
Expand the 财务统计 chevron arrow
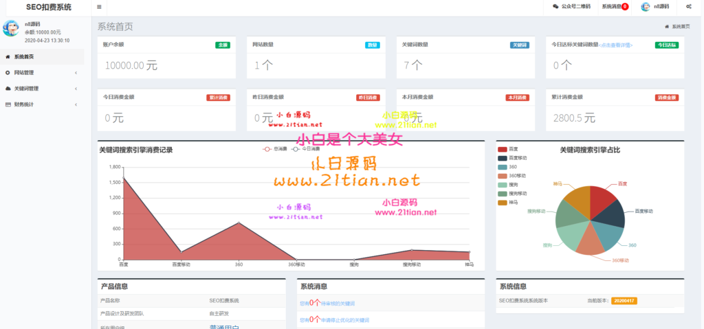76,104
